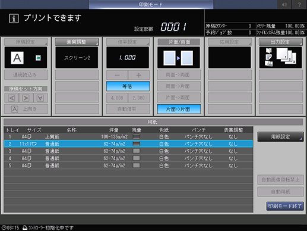Image resolution: width=307 pixels, height=231 pixels.
Task: Click the 1.000 zoom value display
Action: pyautogui.click(x=128, y=58)
